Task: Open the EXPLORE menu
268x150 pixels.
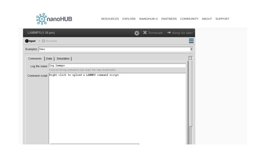Action: click(129, 19)
